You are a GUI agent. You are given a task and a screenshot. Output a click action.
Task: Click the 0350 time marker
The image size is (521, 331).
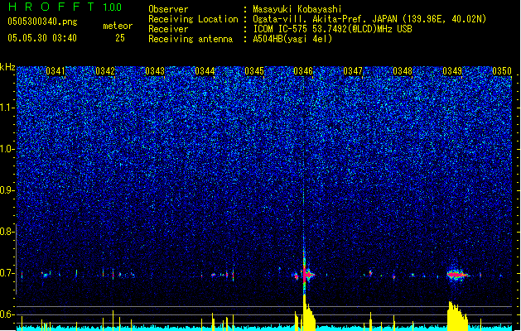tap(502, 71)
